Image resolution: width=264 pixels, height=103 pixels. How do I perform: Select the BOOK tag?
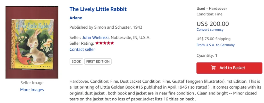[76, 61]
